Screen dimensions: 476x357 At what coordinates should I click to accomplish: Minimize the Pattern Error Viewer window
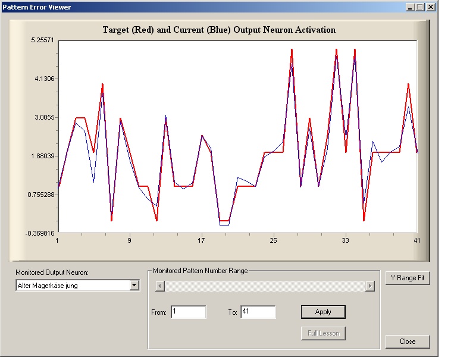pos(411,7)
